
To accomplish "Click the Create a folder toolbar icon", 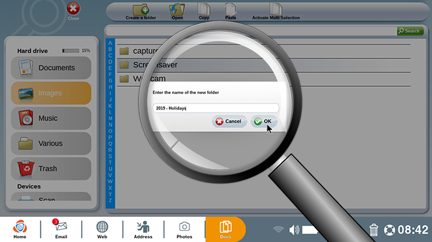I will pyautogui.click(x=141, y=12).
